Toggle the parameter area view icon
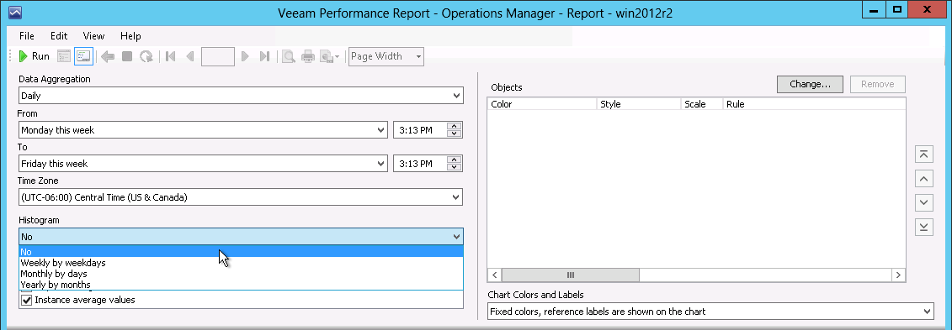Screen dimensions: 952x330 point(83,56)
